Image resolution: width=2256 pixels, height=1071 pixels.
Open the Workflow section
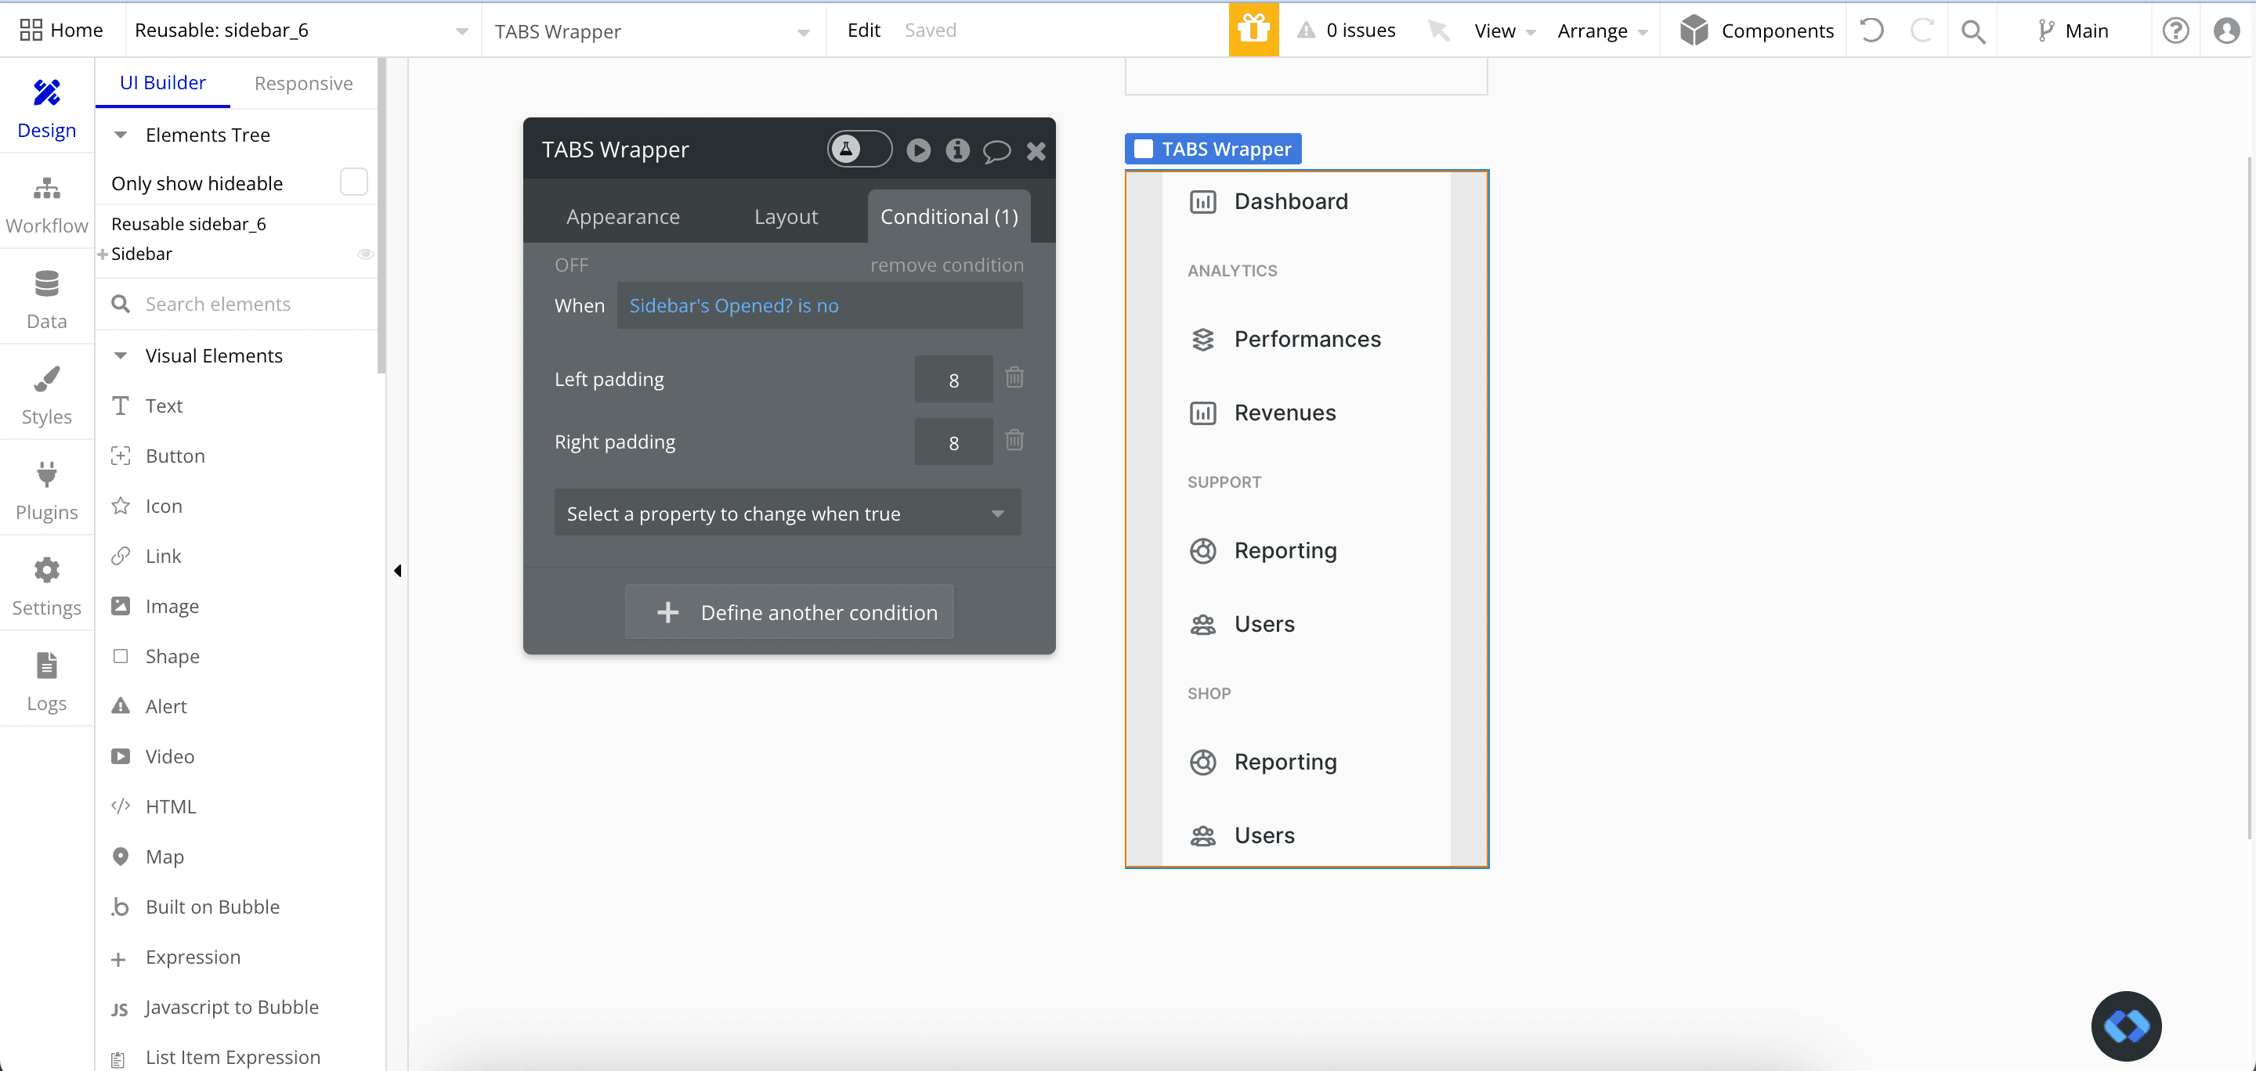[x=46, y=205]
